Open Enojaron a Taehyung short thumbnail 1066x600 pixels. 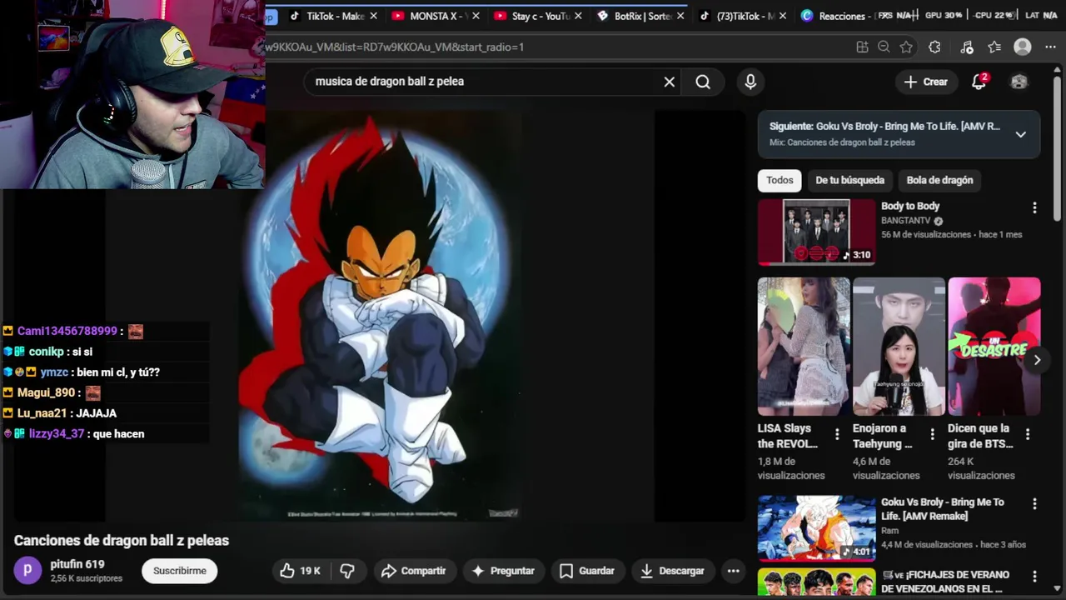click(x=899, y=347)
